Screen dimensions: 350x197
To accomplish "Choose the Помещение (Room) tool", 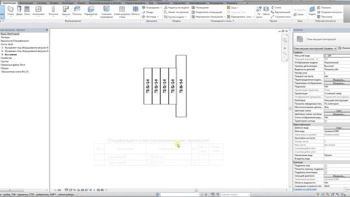I will coord(200,8).
